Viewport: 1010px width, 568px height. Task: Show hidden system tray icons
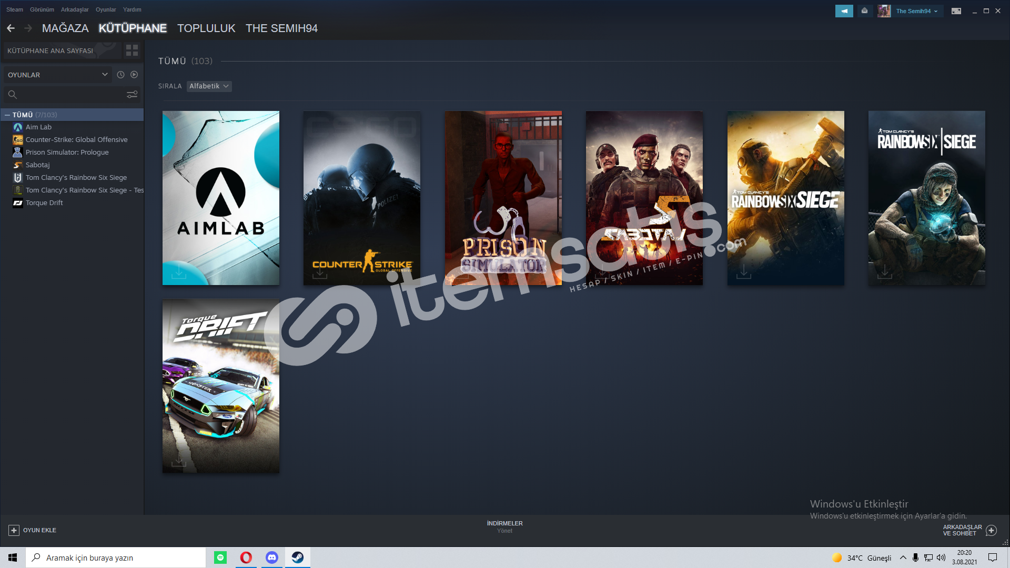click(903, 557)
